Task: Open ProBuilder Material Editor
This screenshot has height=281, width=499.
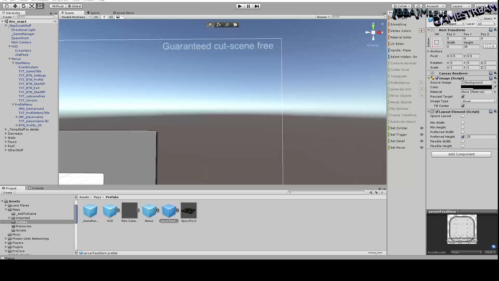Action: (401, 37)
